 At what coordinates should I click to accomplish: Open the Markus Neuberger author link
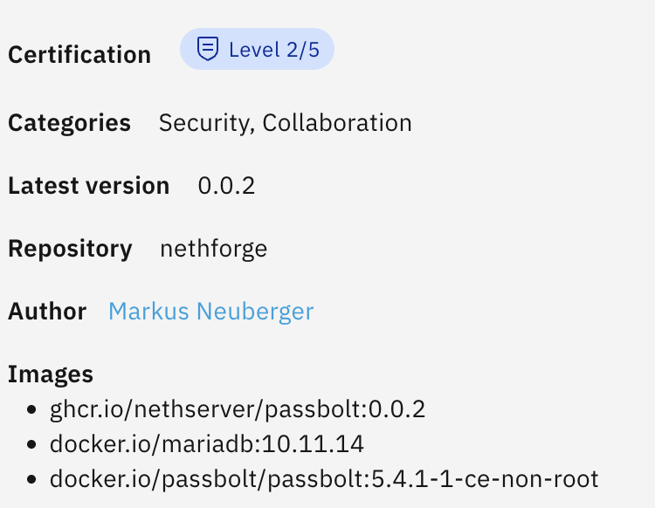pos(210,312)
